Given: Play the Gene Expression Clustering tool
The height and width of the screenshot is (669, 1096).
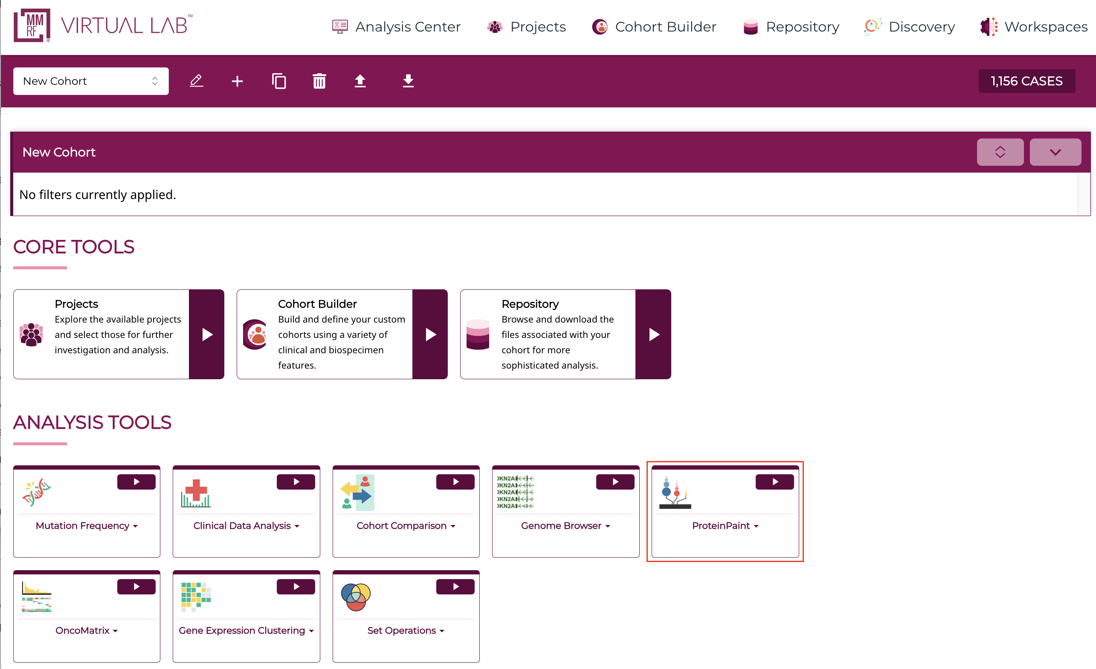Looking at the screenshot, I should coord(296,587).
